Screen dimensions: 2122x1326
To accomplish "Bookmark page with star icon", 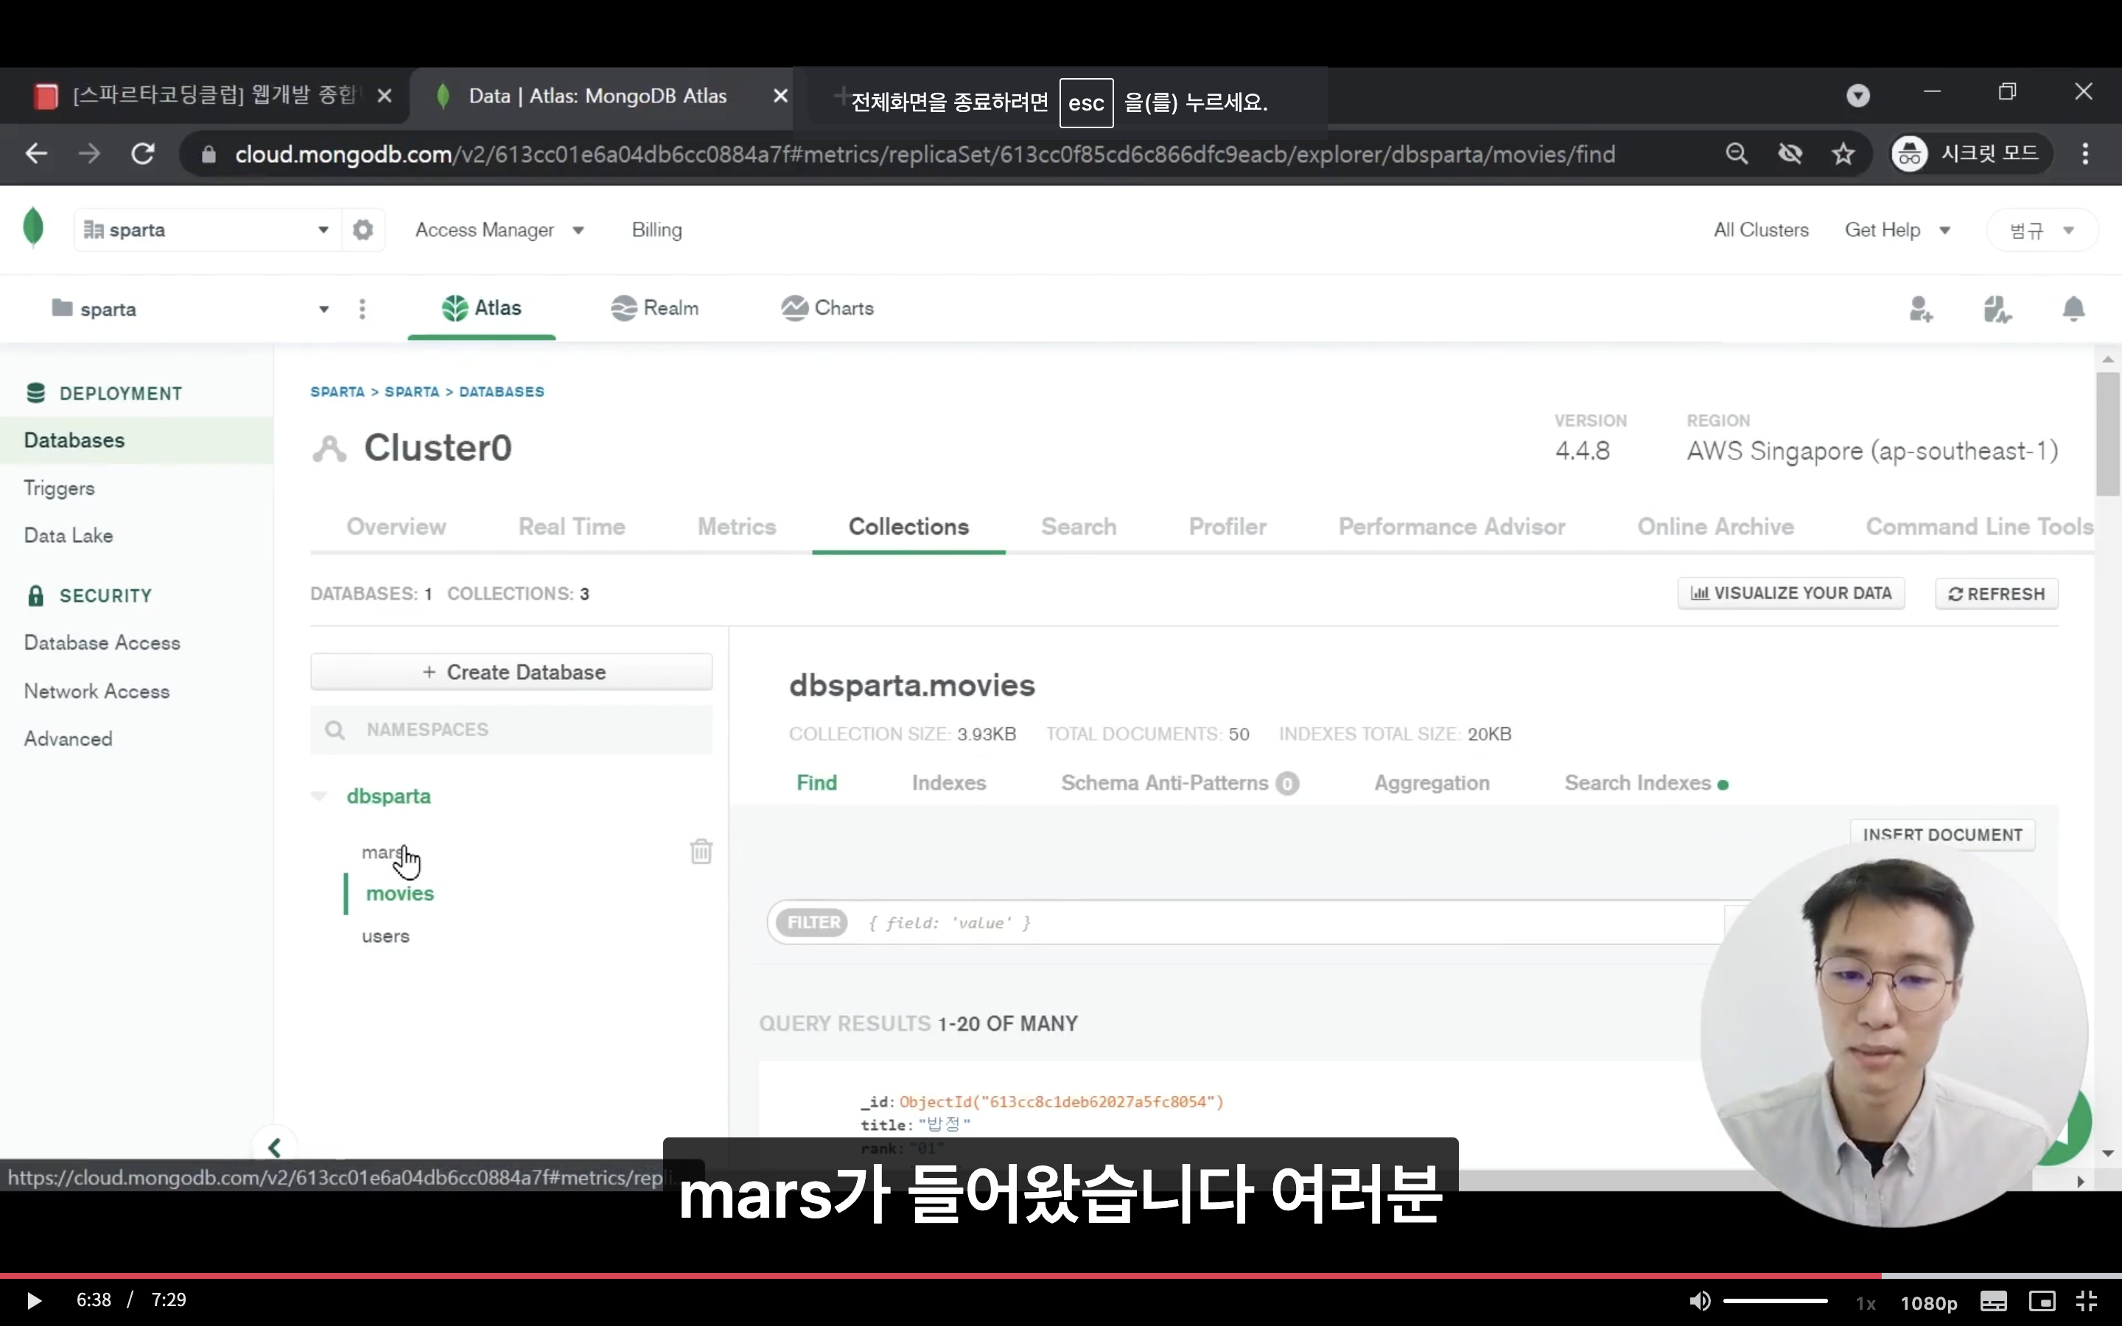I will click(1843, 155).
